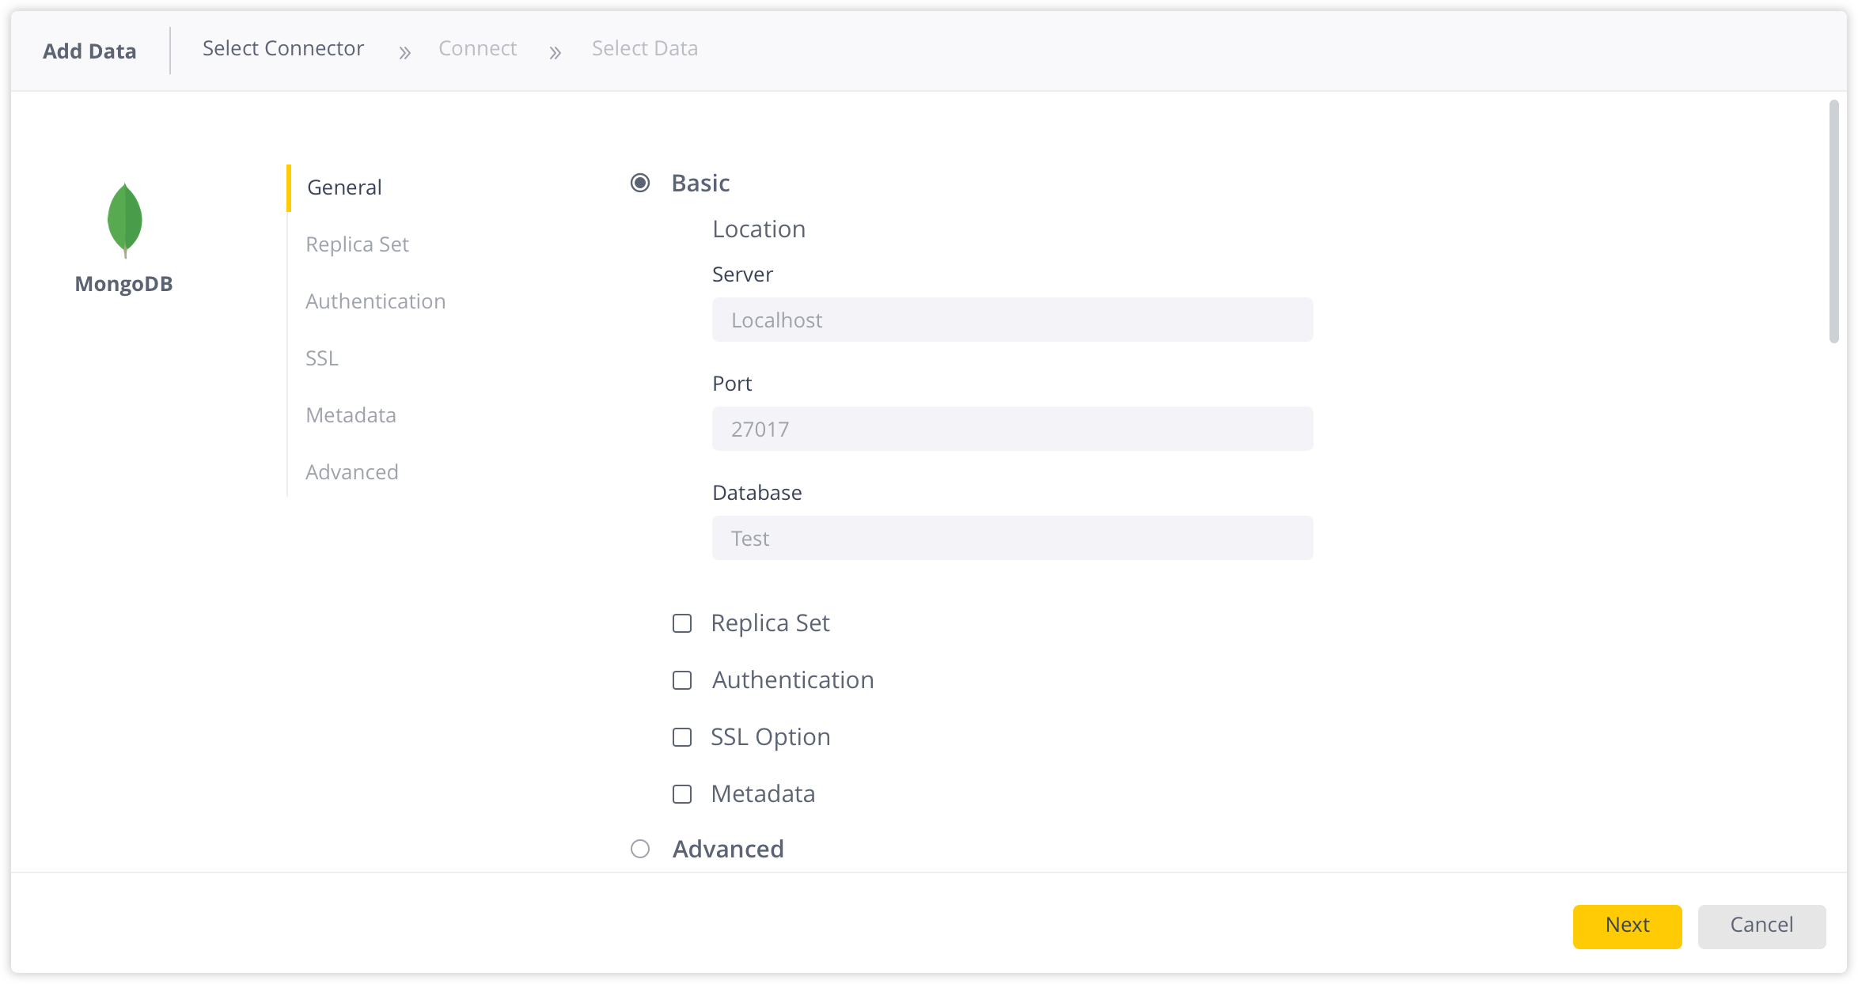Image resolution: width=1858 pixels, height=984 pixels.
Task: Open the SSL sidebar section
Action: (x=322, y=358)
